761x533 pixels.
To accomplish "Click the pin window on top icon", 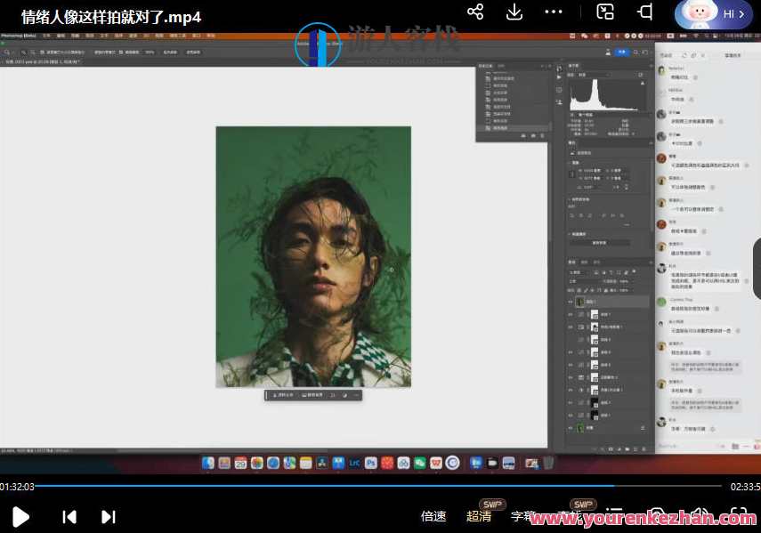I will [x=645, y=12].
